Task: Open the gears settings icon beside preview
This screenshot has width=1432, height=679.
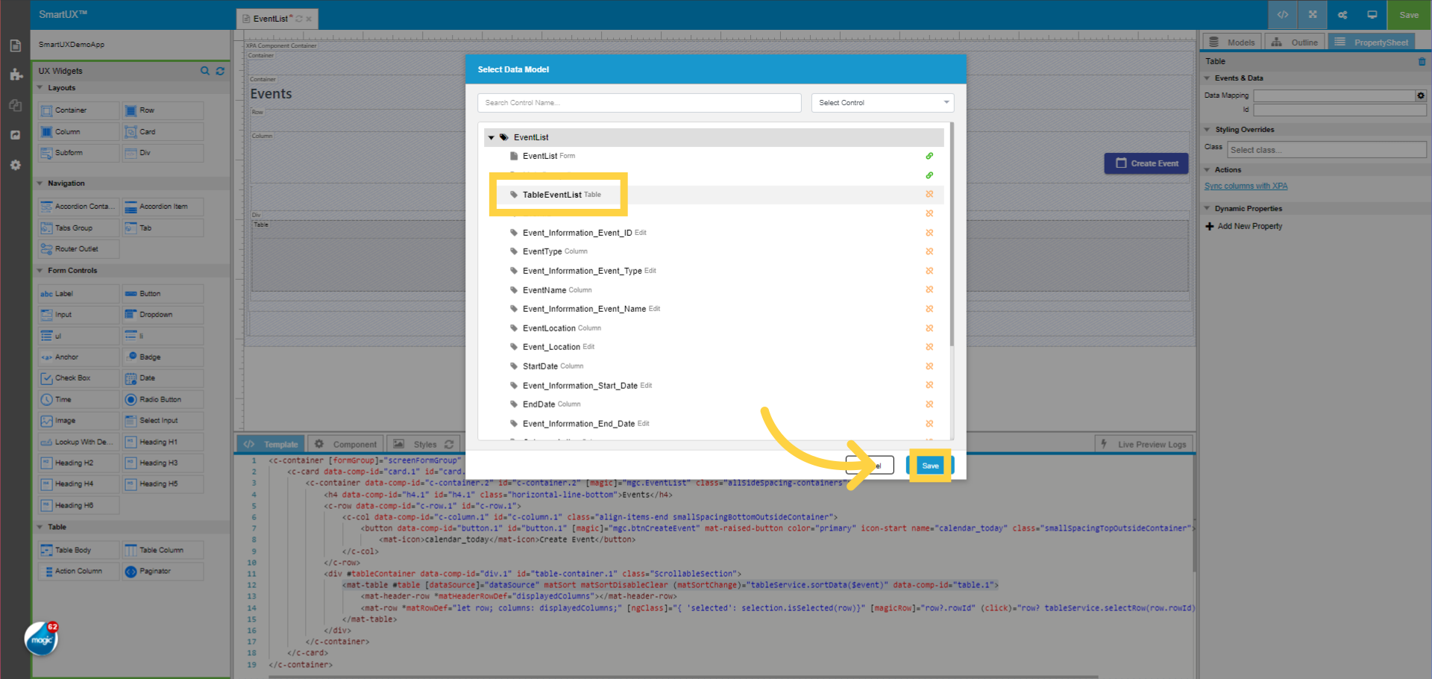Action: tap(1342, 14)
